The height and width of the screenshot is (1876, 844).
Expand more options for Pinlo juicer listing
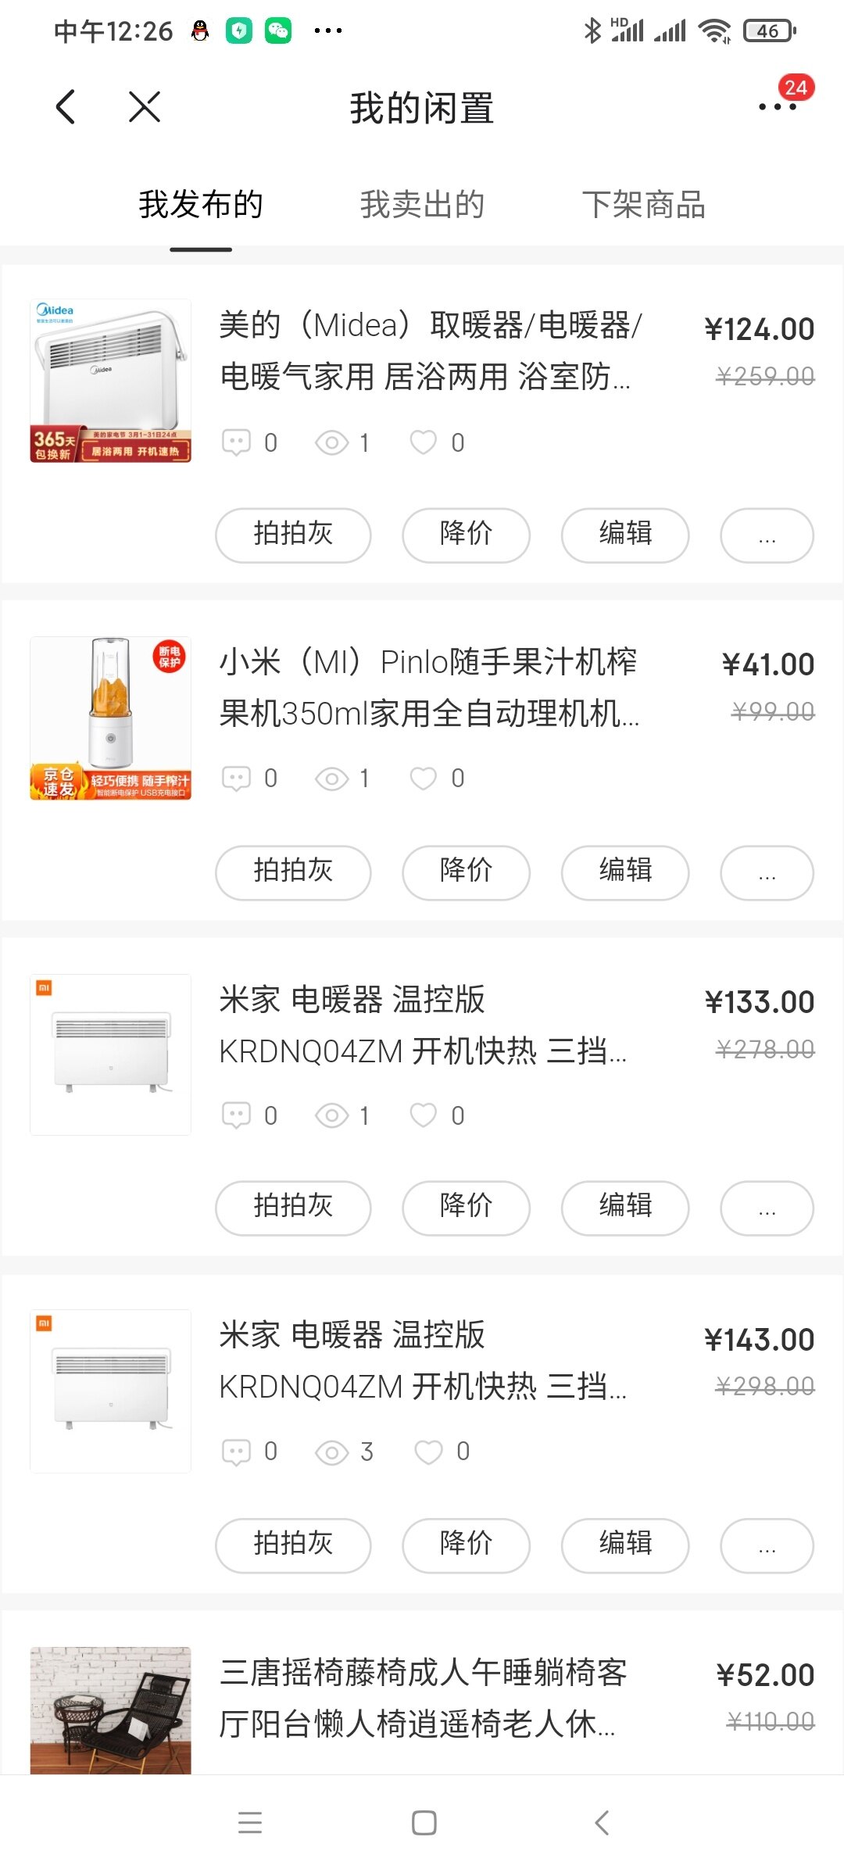tap(767, 872)
